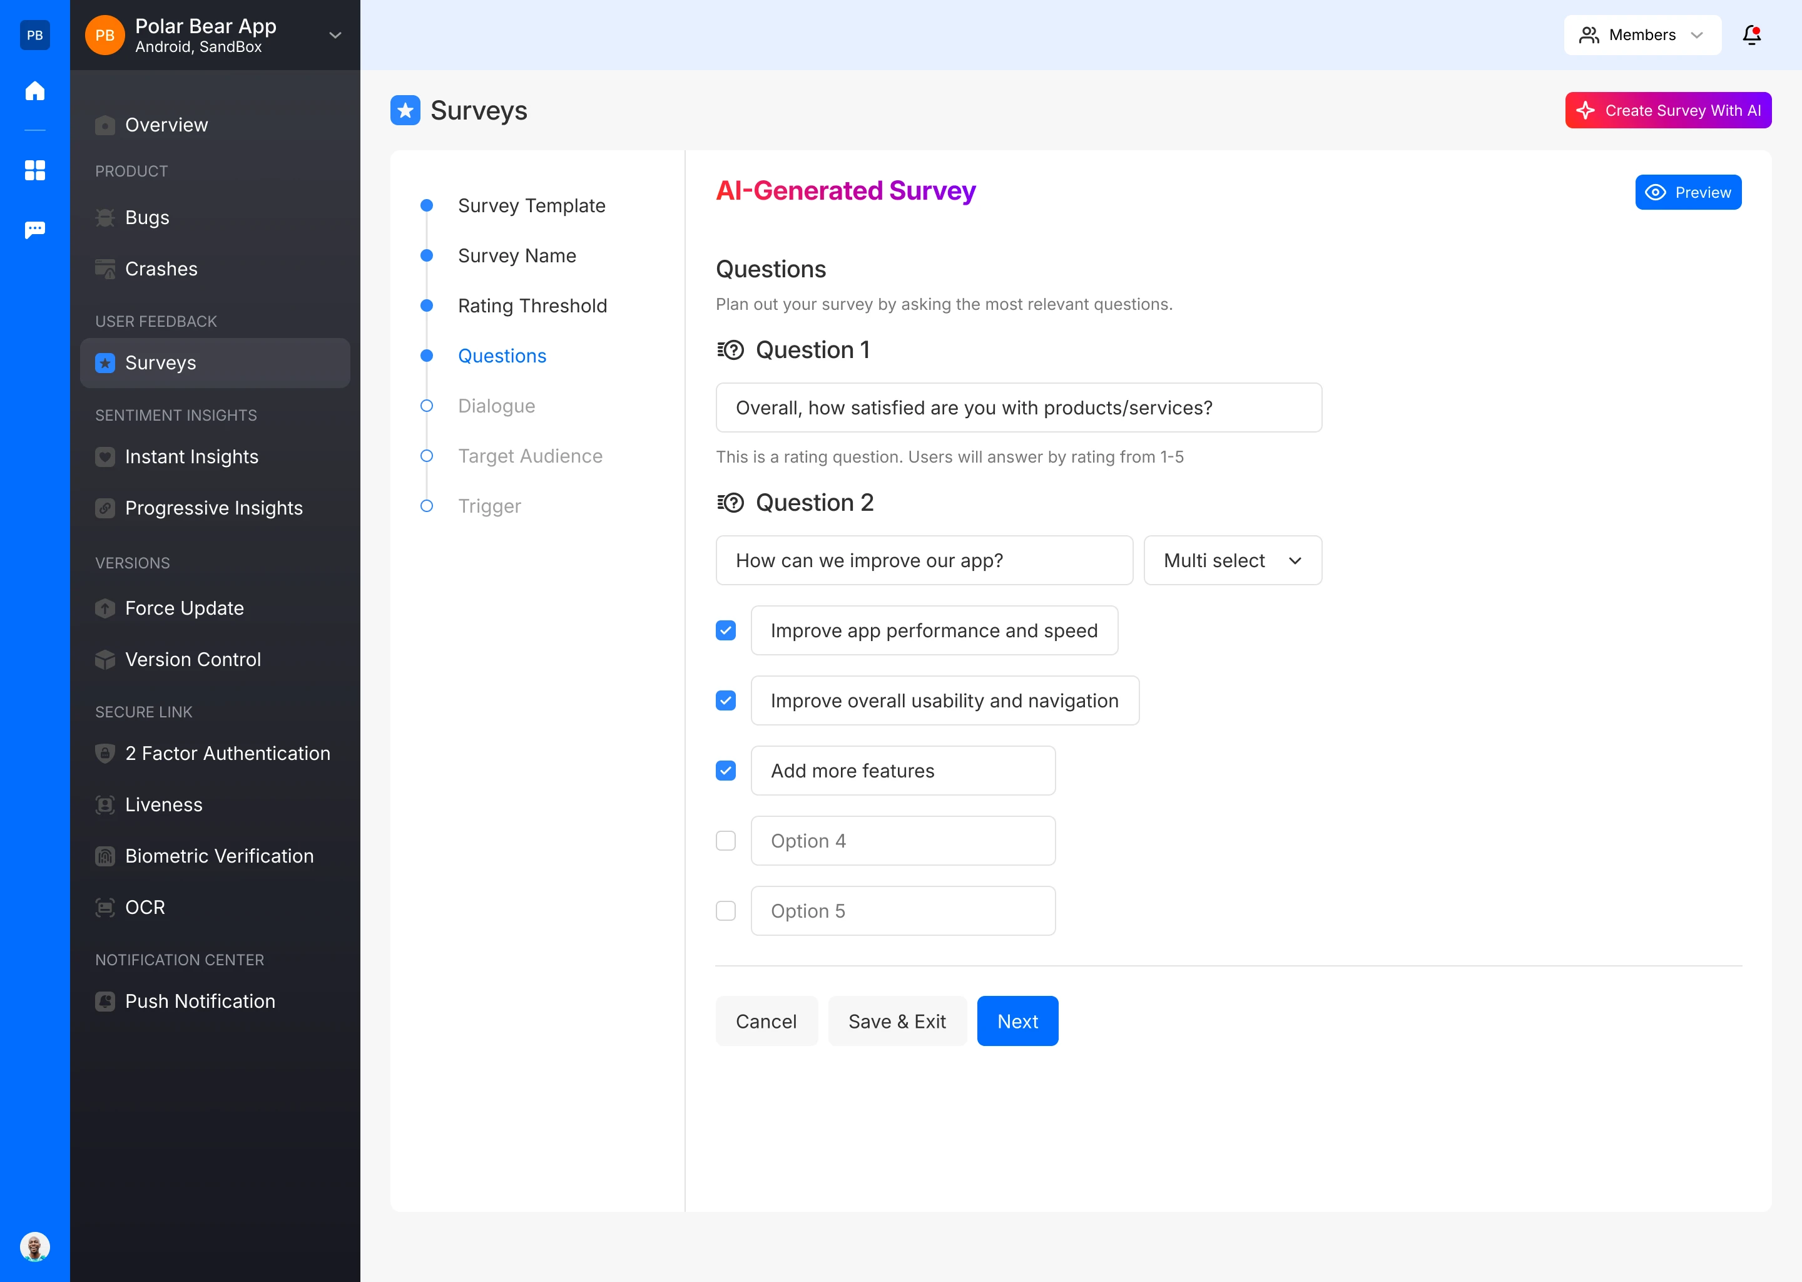
Task: Click the Option 5 input field
Action: point(902,910)
